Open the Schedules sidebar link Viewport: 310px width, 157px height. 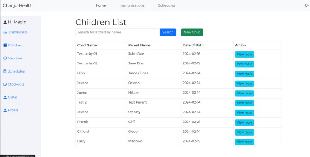16,71
